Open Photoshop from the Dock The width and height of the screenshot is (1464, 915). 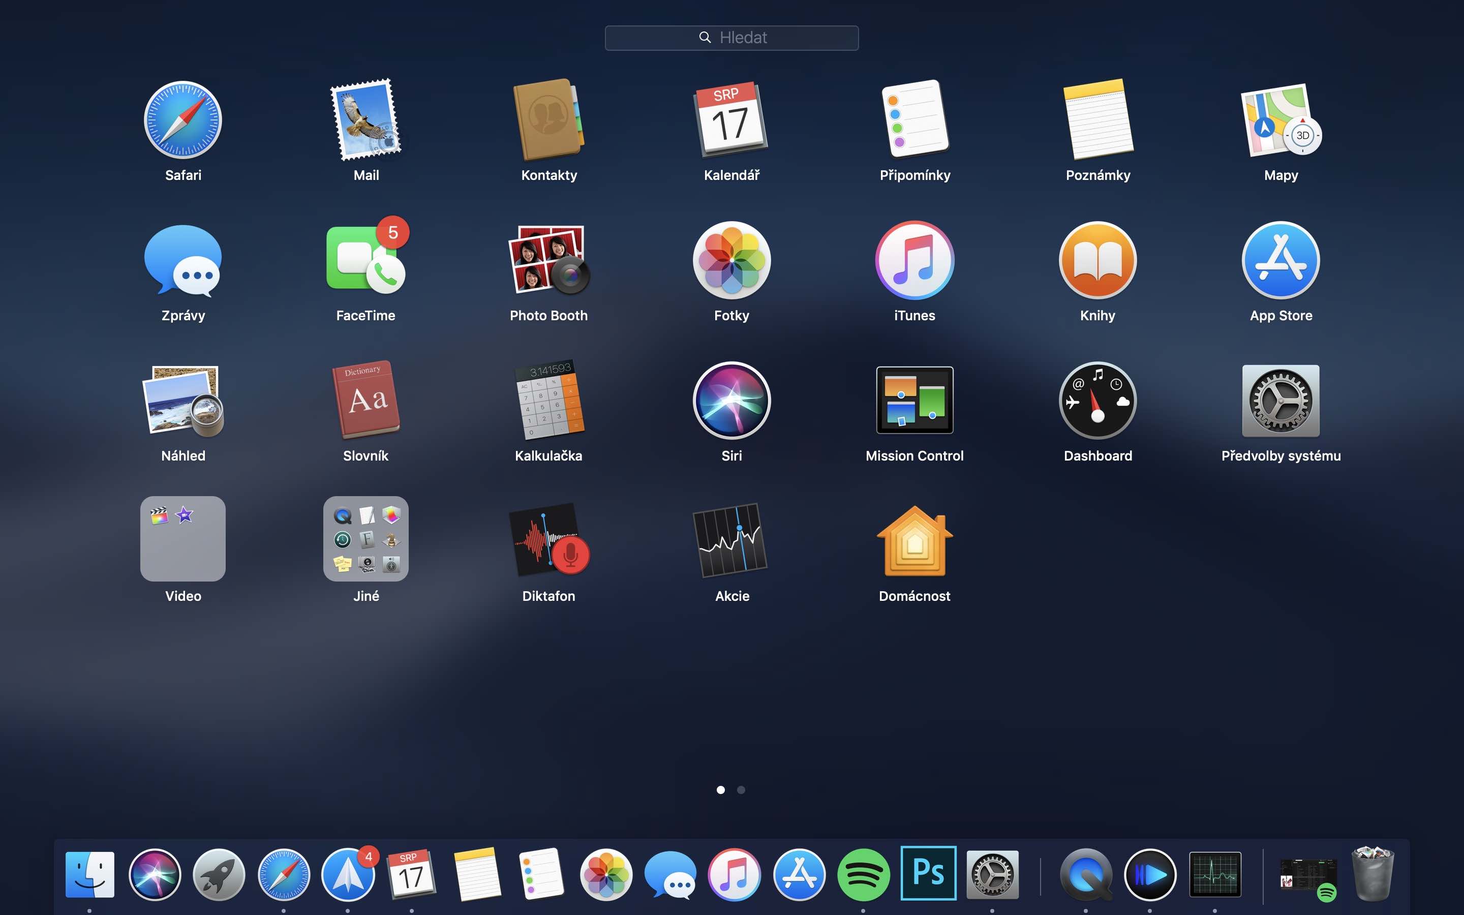(928, 873)
